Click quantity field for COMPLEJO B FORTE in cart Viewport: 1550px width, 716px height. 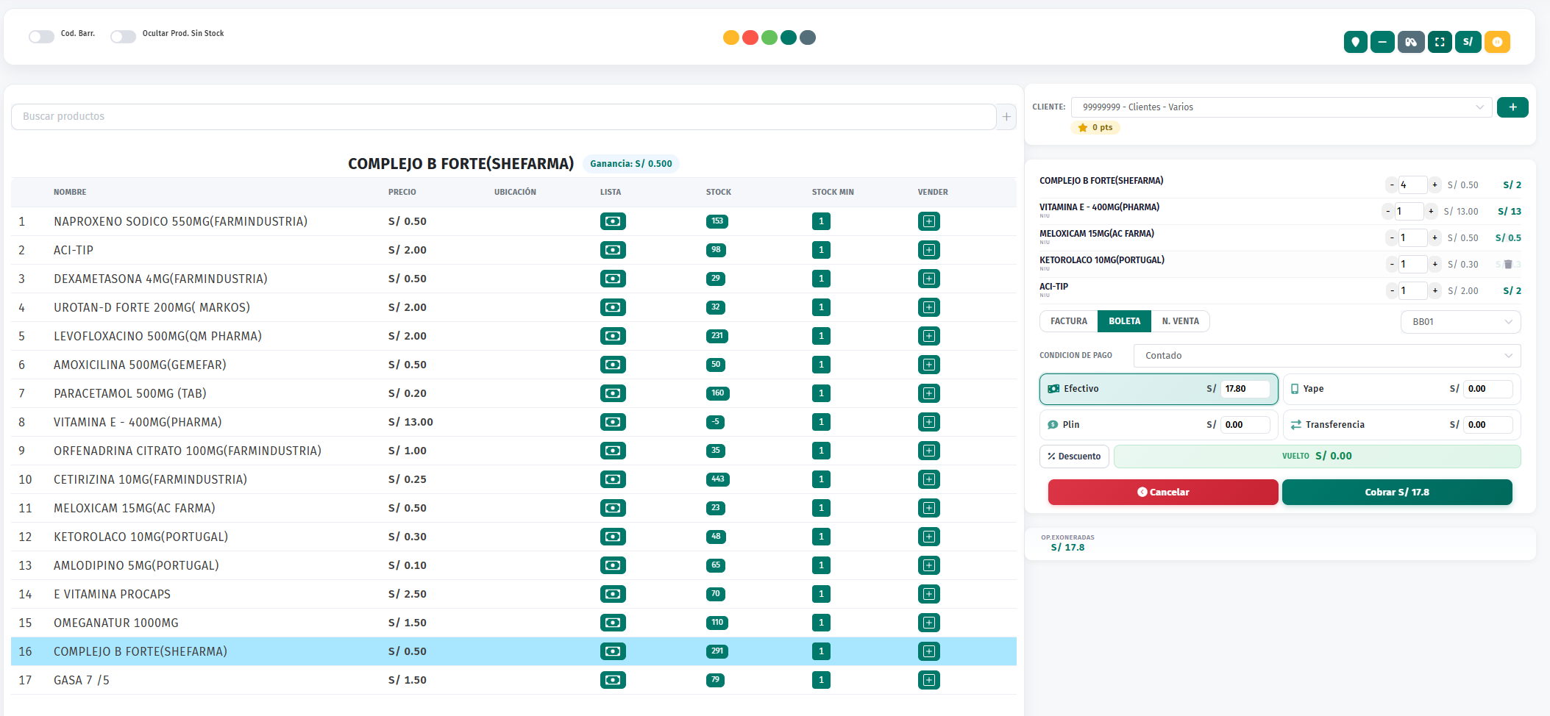1412,185
